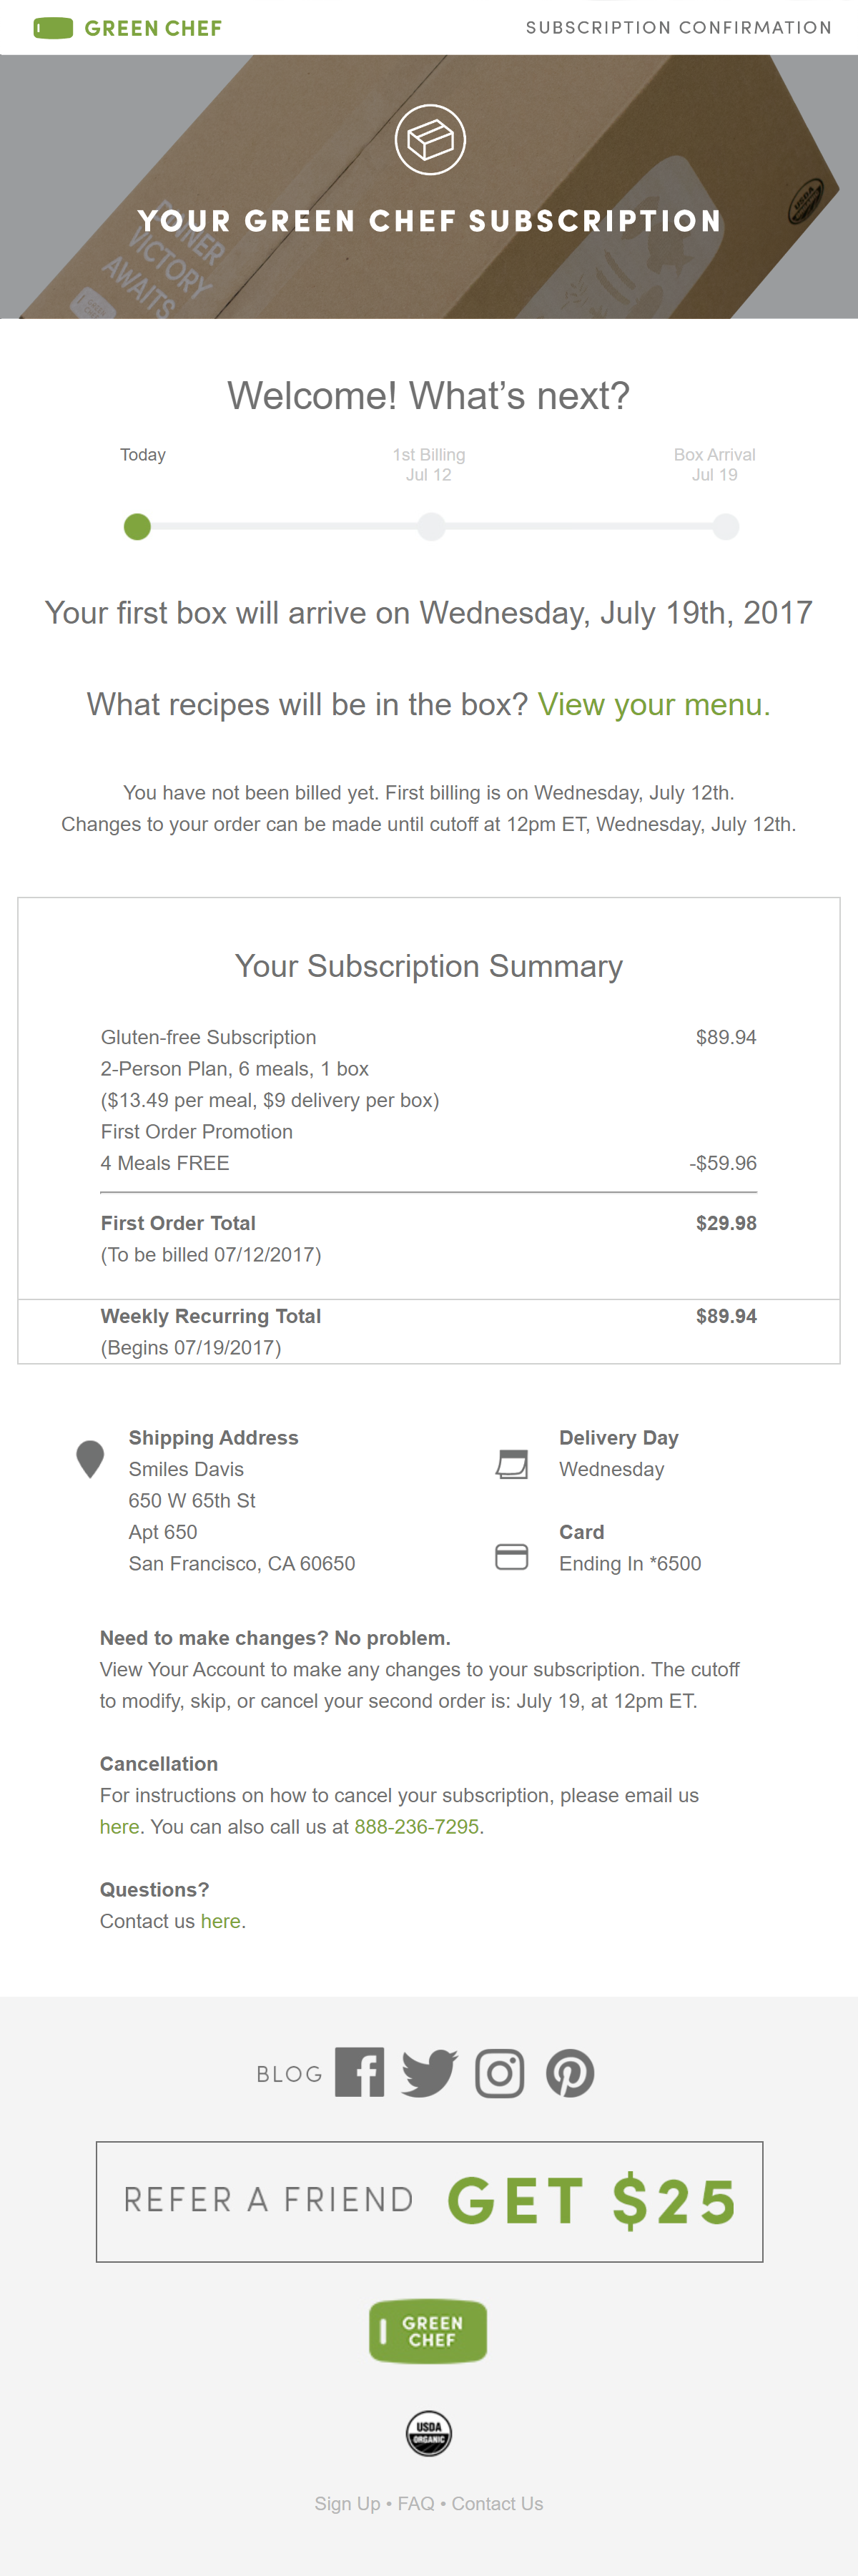Open the Instagram camera icon
The width and height of the screenshot is (858, 2576).
pos(499,2073)
